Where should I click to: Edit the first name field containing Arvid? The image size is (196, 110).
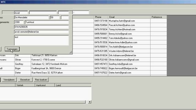pyautogui.click(x=21, y=13)
